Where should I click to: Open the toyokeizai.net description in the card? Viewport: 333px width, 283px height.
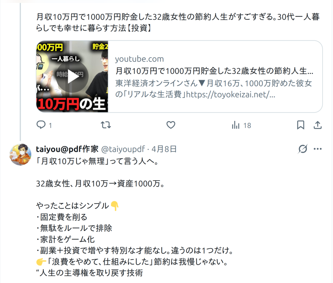pos(213,89)
